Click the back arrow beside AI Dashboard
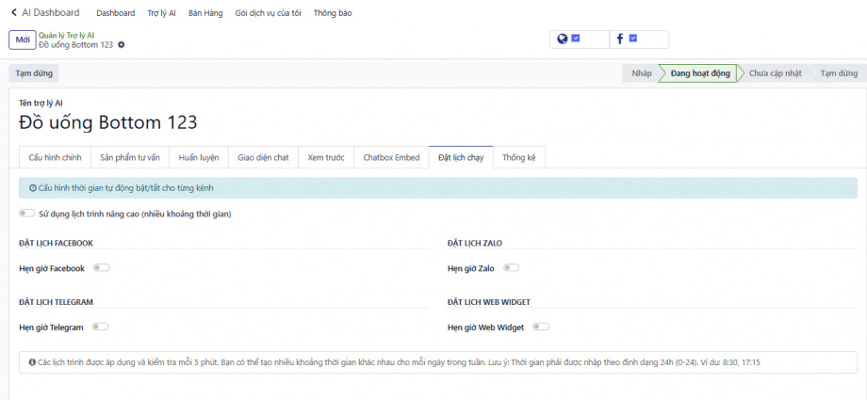The height and width of the screenshot is (400, 867). point(14,13)
